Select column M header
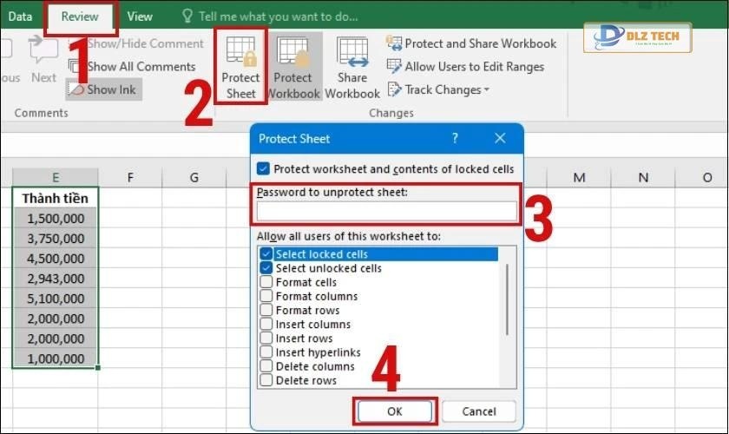Image resolution: width=729 pixels, height=434 pixels. [x=579, y=177]
